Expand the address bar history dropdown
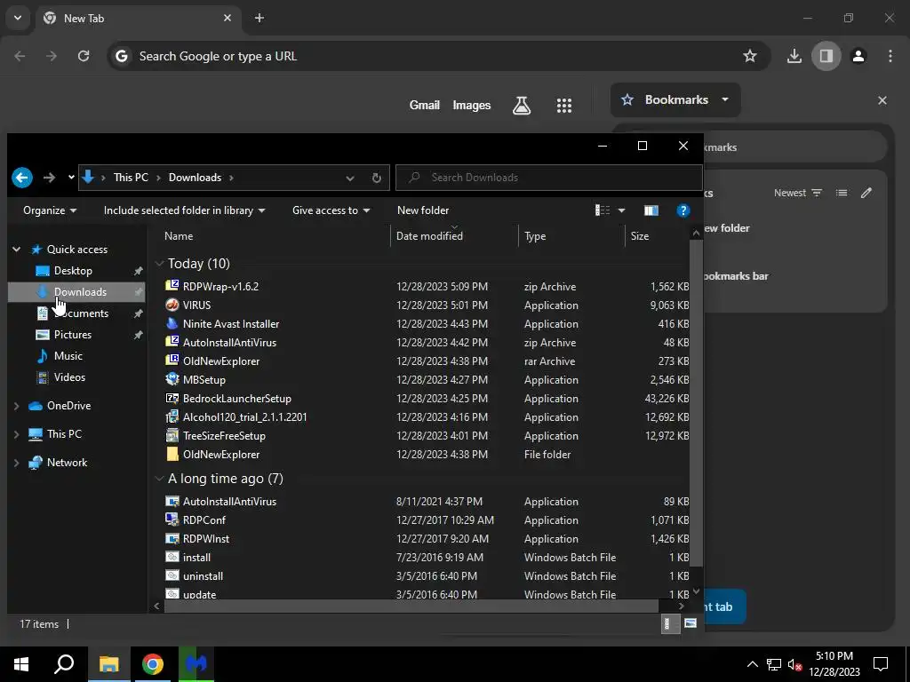The image size is (910, 682). (x=350, y=178)
